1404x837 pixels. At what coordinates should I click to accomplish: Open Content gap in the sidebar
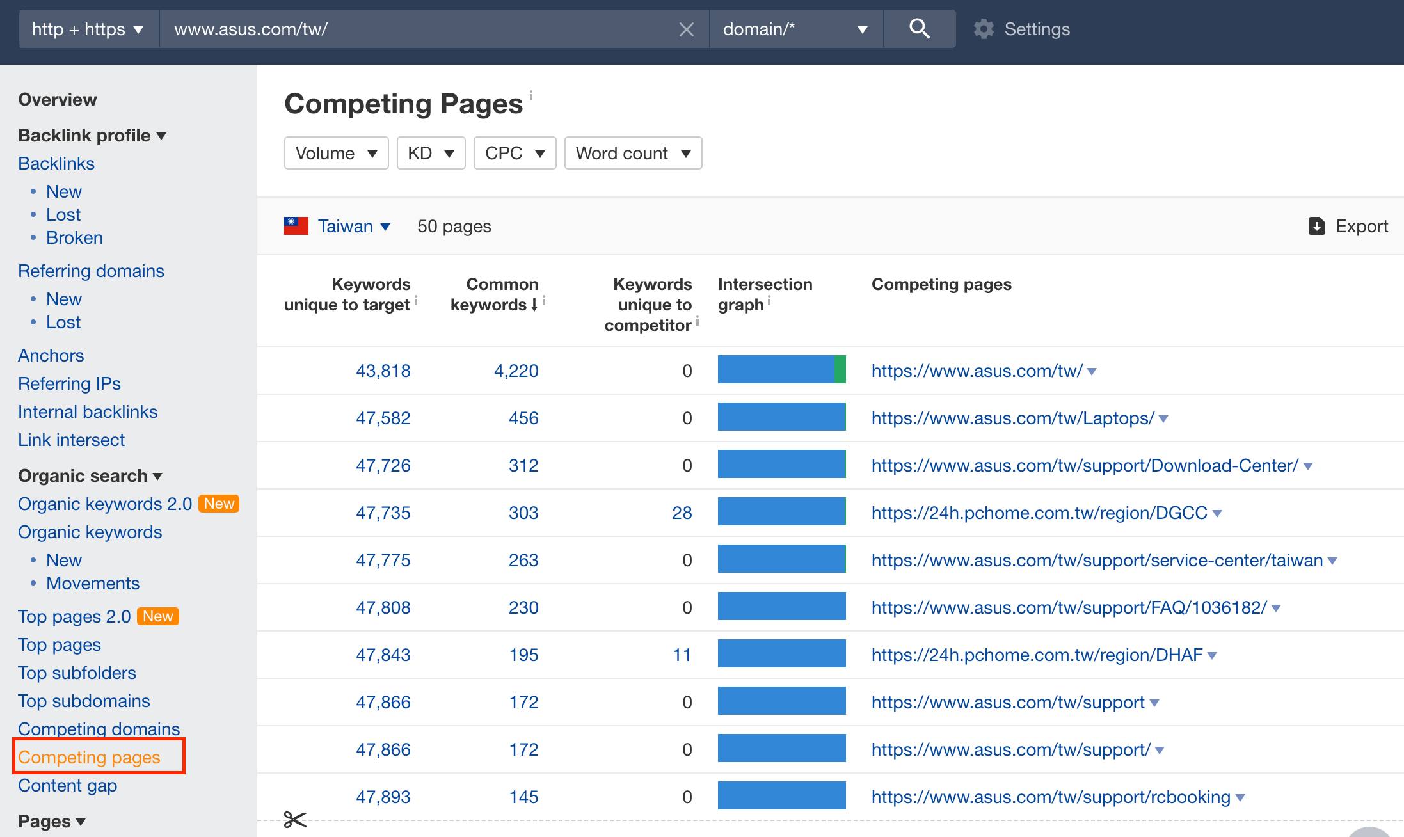67,785
